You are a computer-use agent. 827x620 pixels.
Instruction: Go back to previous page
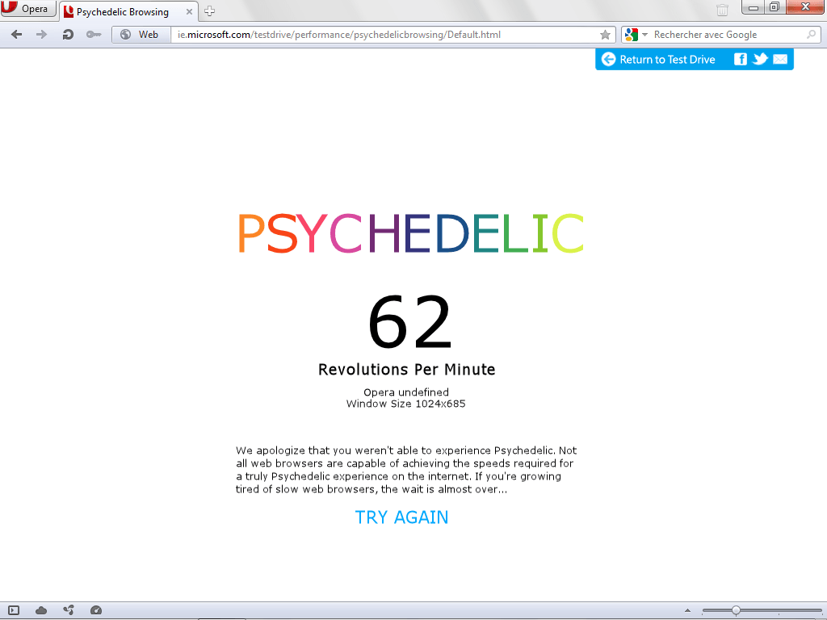pyautogui.click(x=16, y=35)
